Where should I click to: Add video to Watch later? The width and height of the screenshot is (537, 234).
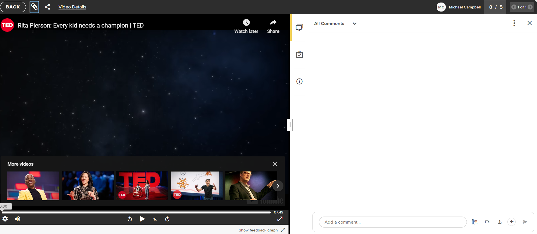tap(246, 26)
